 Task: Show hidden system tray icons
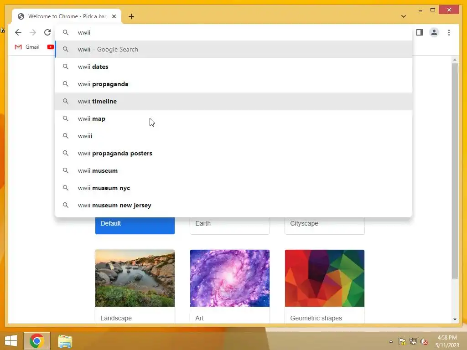(x=391, y=341)
